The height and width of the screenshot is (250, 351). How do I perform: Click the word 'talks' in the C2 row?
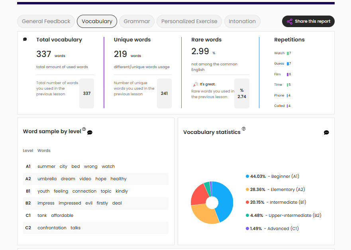pos(75,228)
